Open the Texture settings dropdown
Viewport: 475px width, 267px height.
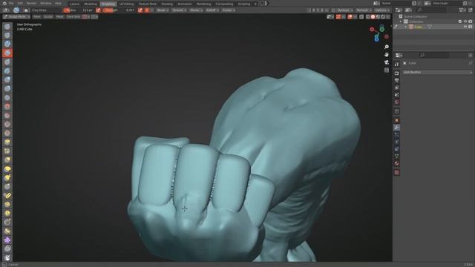coord(179,10)
